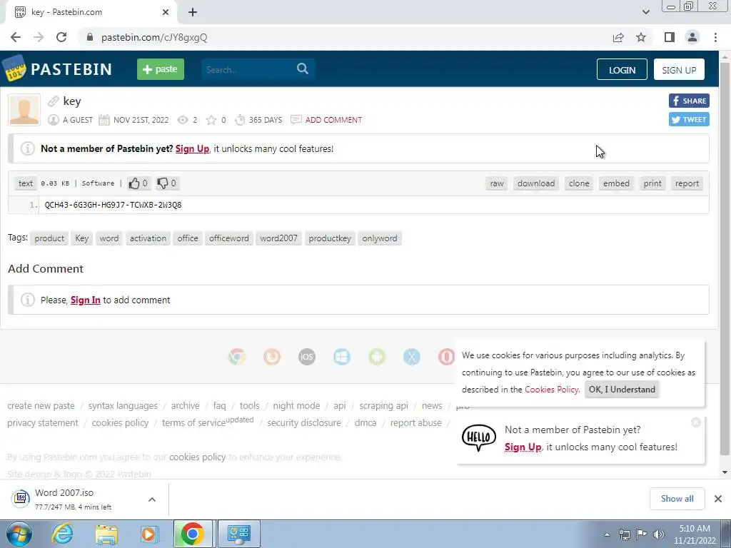Click the address bar URL
Viewport: 731px width, 548px height.
(x=154, y=37)
